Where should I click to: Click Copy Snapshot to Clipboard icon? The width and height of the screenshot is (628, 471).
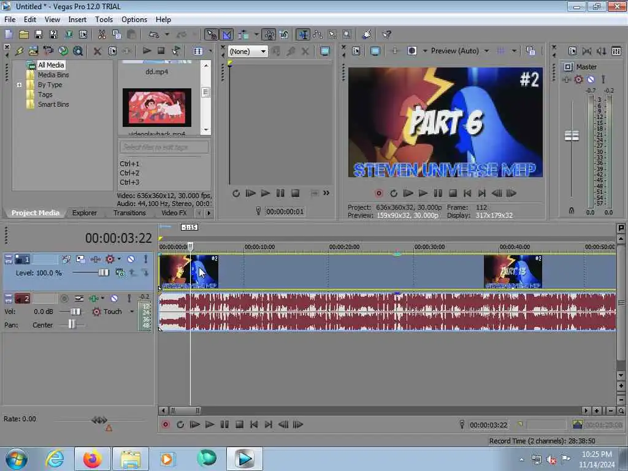(x=530, y=51)
